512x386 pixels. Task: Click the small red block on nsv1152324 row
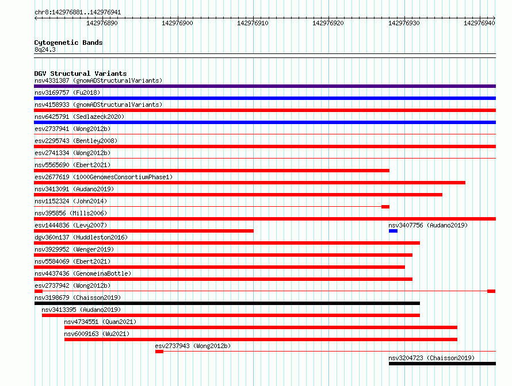click(385, 207)
